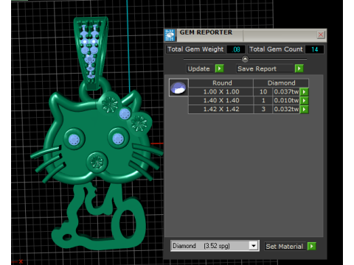Open the Diamond (3.52 spg) material dropdown

pos(253,246)
